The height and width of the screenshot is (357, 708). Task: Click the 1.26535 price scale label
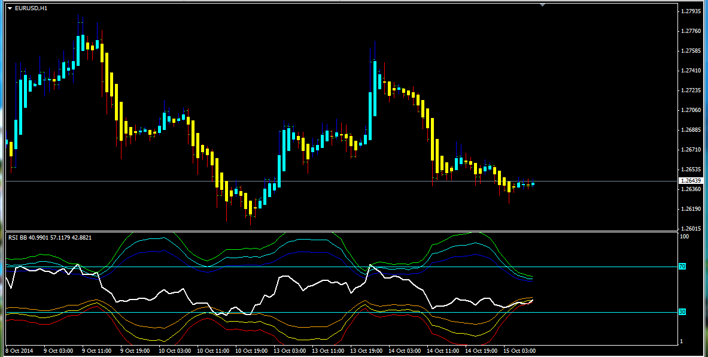point(691,169)
